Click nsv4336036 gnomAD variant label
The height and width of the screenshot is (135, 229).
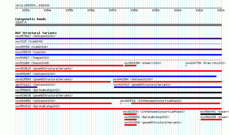coord(44,95)
